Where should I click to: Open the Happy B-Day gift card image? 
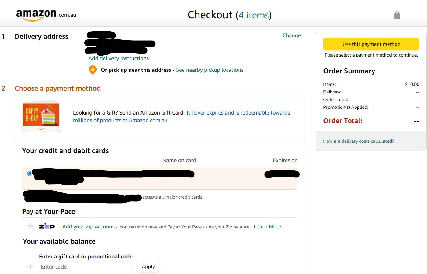tap(41, 116)
